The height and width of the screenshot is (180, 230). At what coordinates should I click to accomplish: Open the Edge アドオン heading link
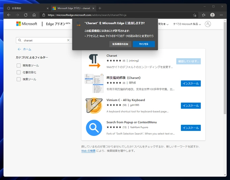[58, 24]
